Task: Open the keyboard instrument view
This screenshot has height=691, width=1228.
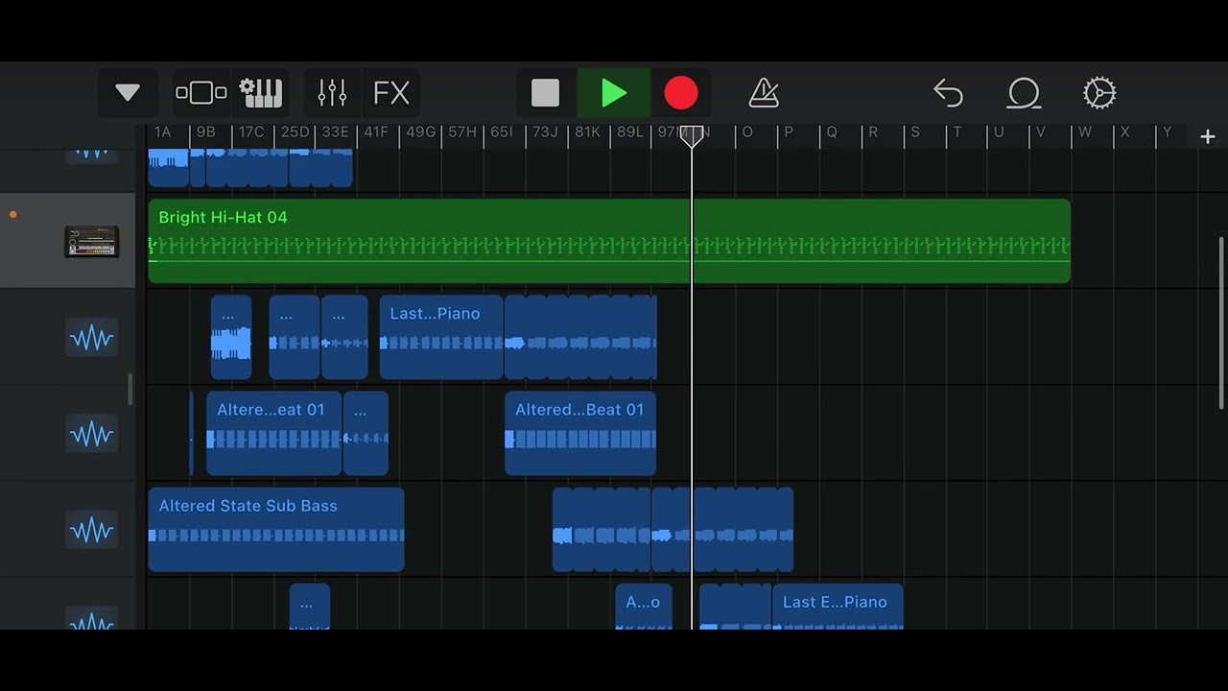Action: [x=261, y=93]
